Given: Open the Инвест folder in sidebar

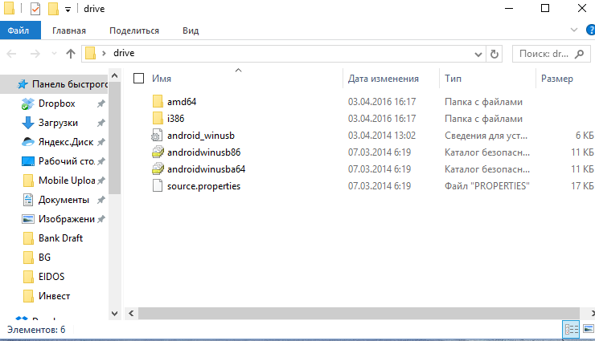Looking at the screenshot, I should coord(54,296).
